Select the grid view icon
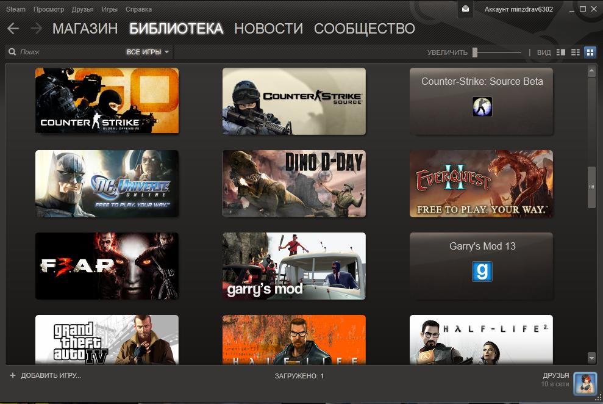Screen dimensions: 603x404 coord(590,52)
